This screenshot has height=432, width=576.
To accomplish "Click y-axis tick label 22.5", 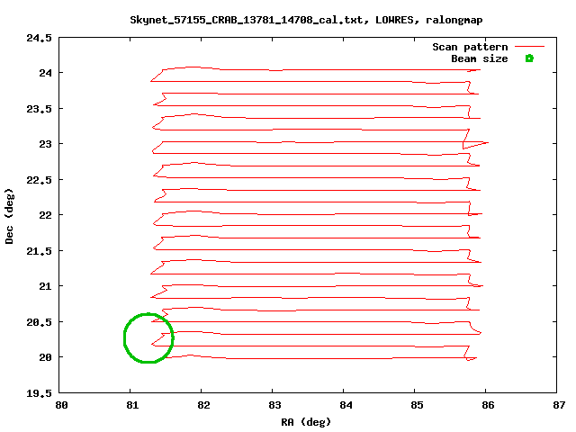I will pos(39,180).
